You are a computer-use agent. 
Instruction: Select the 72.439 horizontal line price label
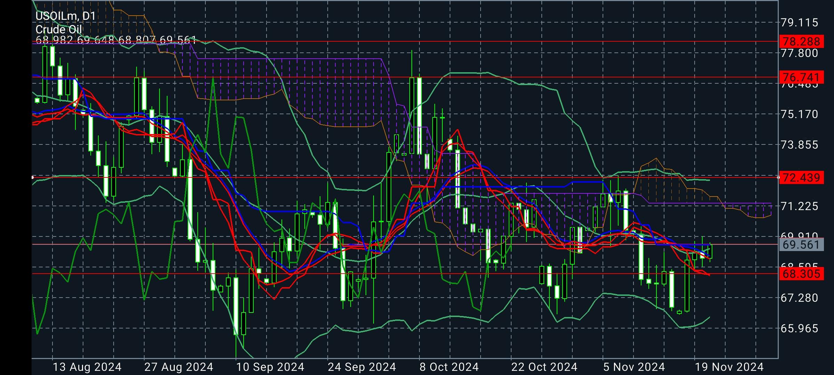802,177
